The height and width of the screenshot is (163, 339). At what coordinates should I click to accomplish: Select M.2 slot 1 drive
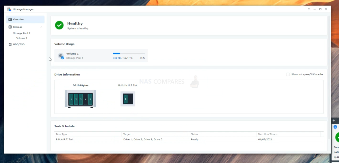tap(126, 99)
